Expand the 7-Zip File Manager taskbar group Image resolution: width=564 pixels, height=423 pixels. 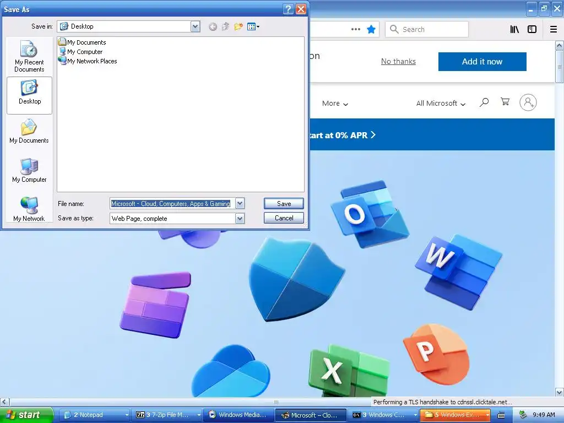pyautogui.click(x=198, y=415)
